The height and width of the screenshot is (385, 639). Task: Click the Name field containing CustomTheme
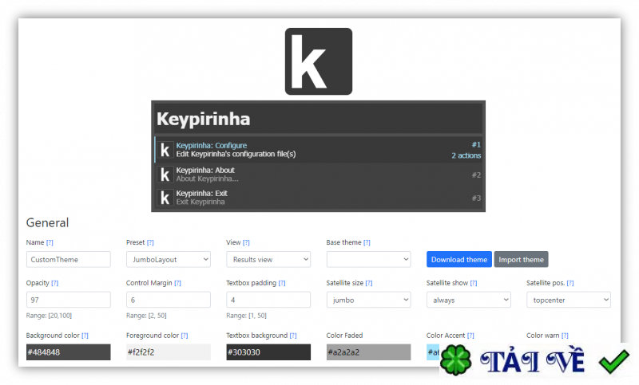[69, 259]
